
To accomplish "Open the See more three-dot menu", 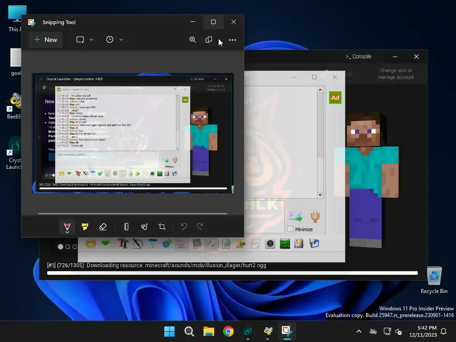I will pos(232,40).
